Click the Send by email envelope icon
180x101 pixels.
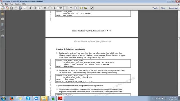[x=25, y=8]
